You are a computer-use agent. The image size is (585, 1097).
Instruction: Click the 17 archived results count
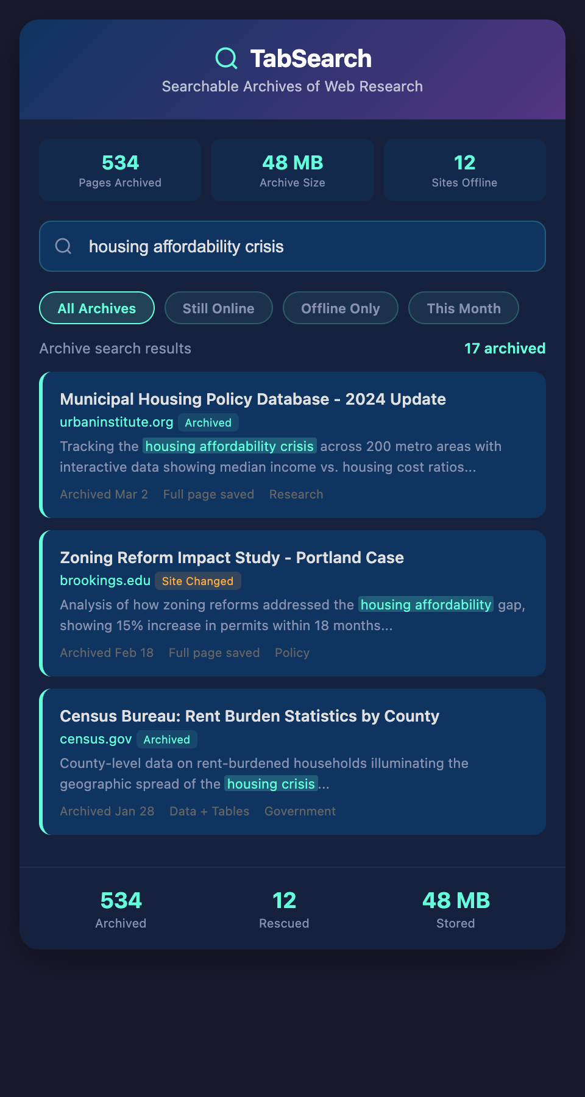505,349
